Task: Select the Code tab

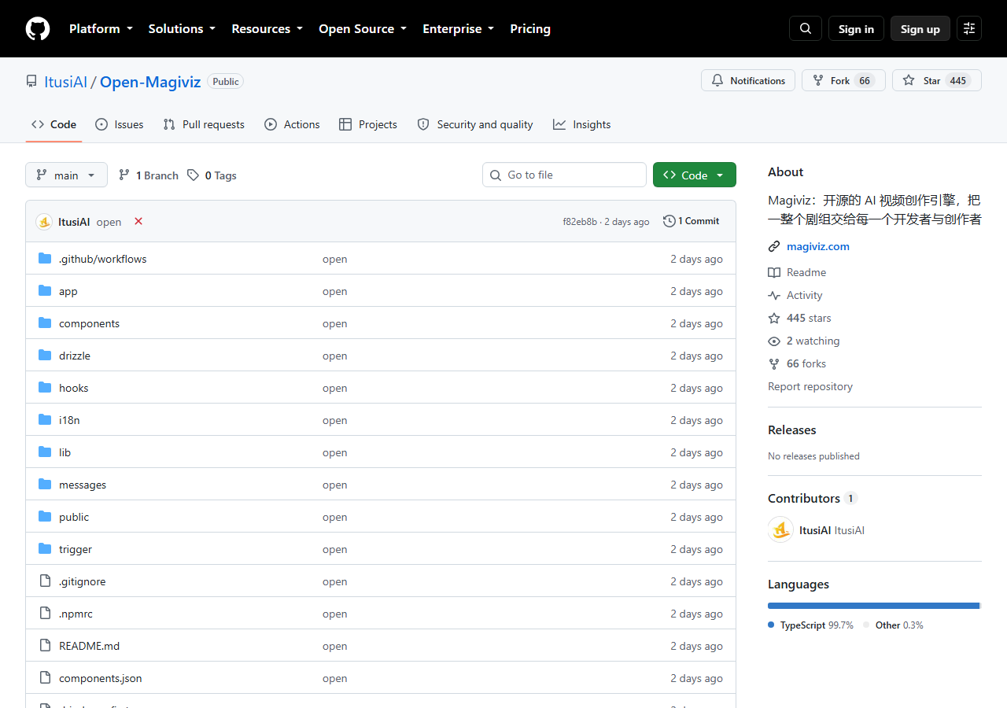Action: pyautogui.click(x=53, y=124)
